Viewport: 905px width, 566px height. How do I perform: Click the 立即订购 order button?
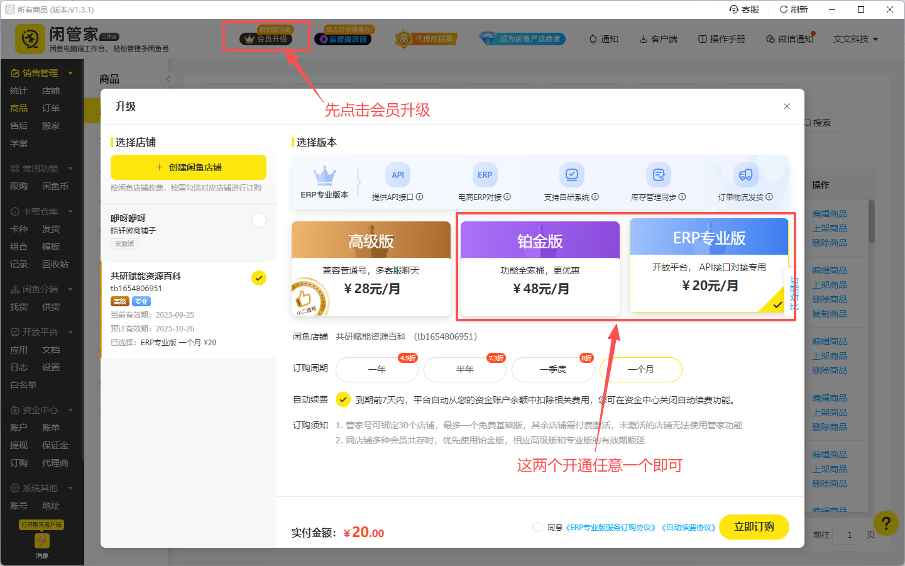click(x=754, y=527)
